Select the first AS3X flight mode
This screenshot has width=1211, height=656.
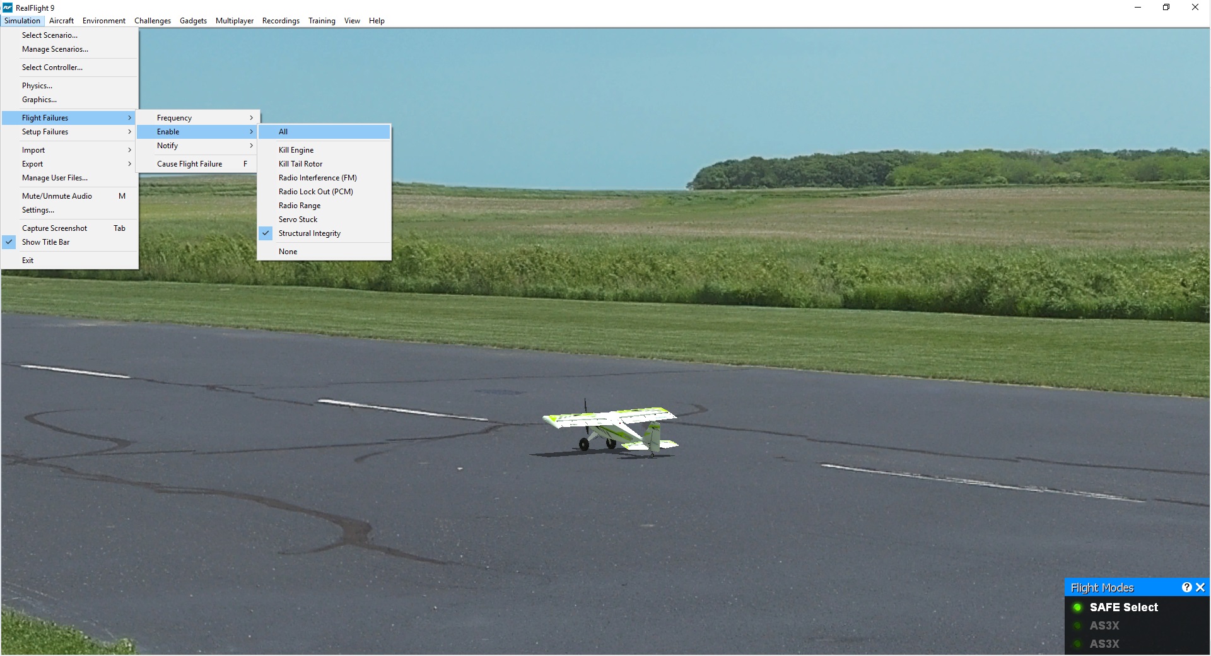point(1104,626)
